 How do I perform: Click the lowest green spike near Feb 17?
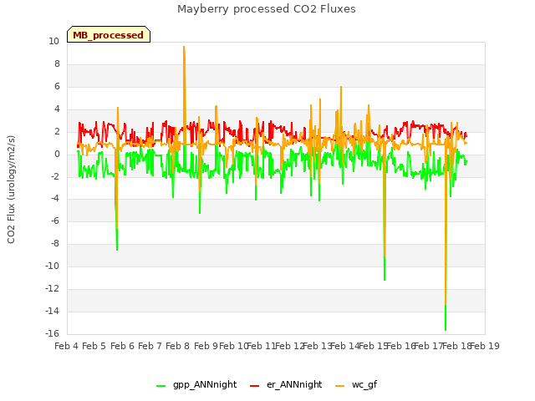click(446, 329)
